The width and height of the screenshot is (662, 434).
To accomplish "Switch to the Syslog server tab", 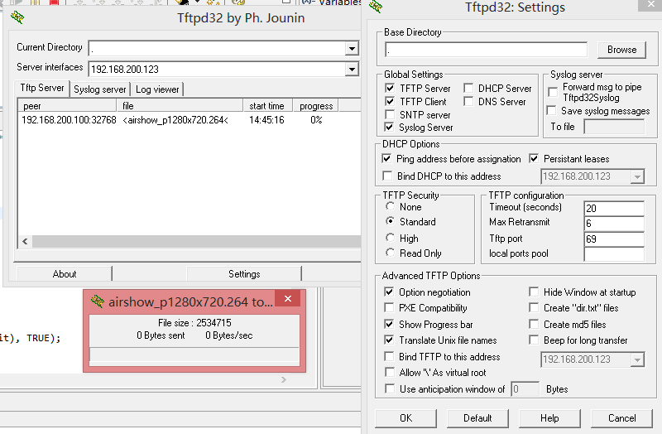I will pyautogui.click(x=99, y=89).
